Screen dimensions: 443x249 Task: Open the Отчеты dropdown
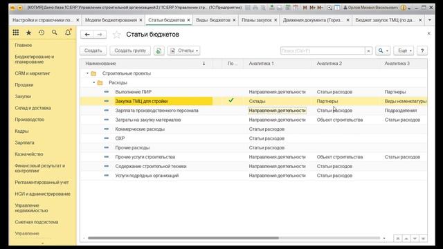(x=183, y=50)
